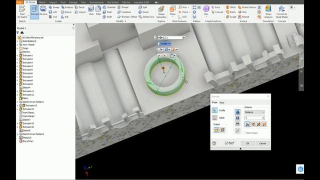Select the Thread tool

[x=123, y=7]
